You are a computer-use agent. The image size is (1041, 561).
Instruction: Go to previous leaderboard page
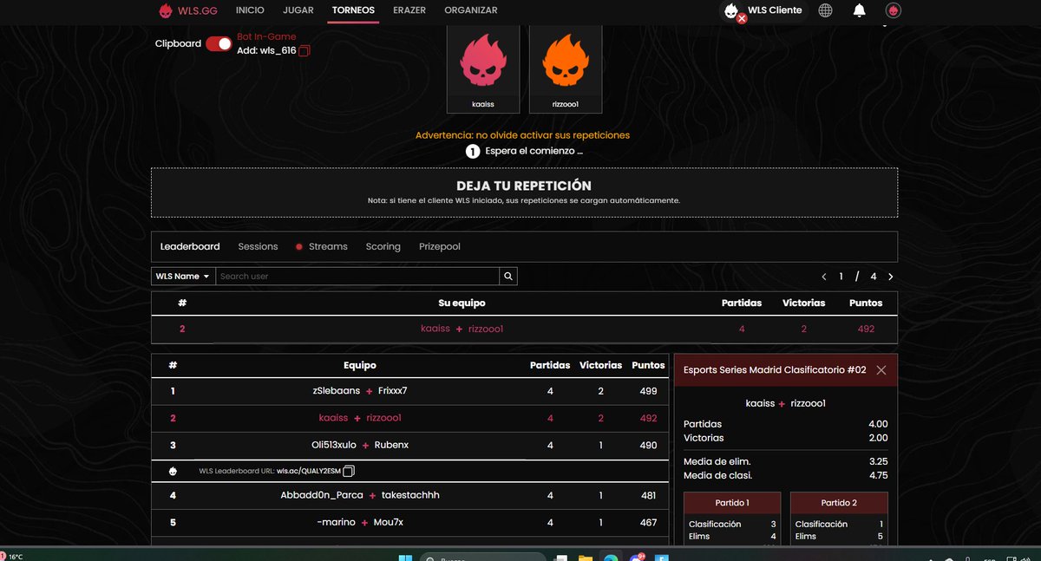click(x=824, y=277)
